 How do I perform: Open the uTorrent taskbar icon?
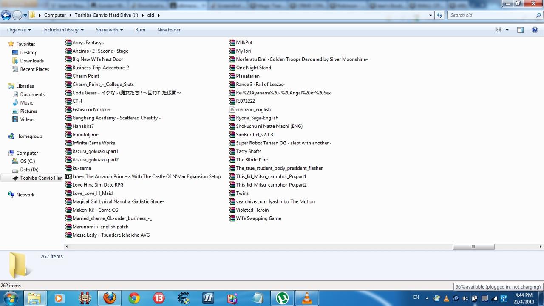pyautogui.click(x=282, y=298)
